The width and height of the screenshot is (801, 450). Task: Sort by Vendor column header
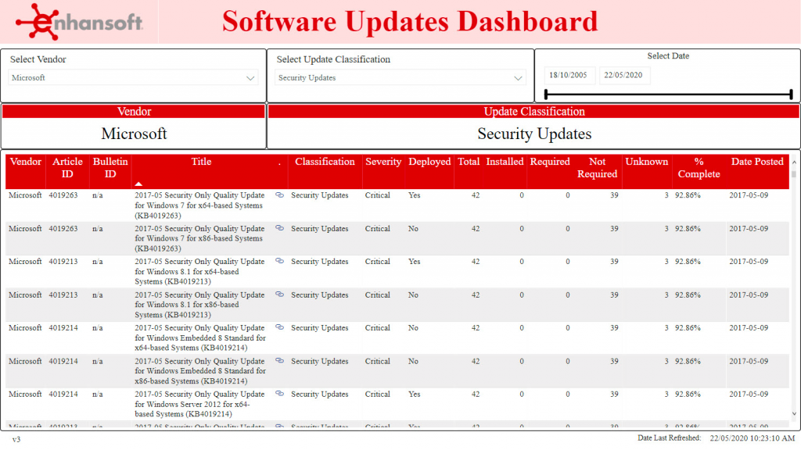26,162
